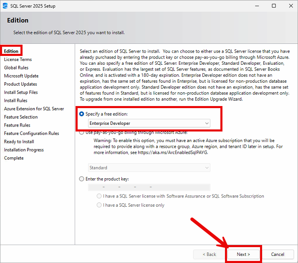Click the Next button
Image resolution: width=298 pixels, height=263 pixels.
243,254
